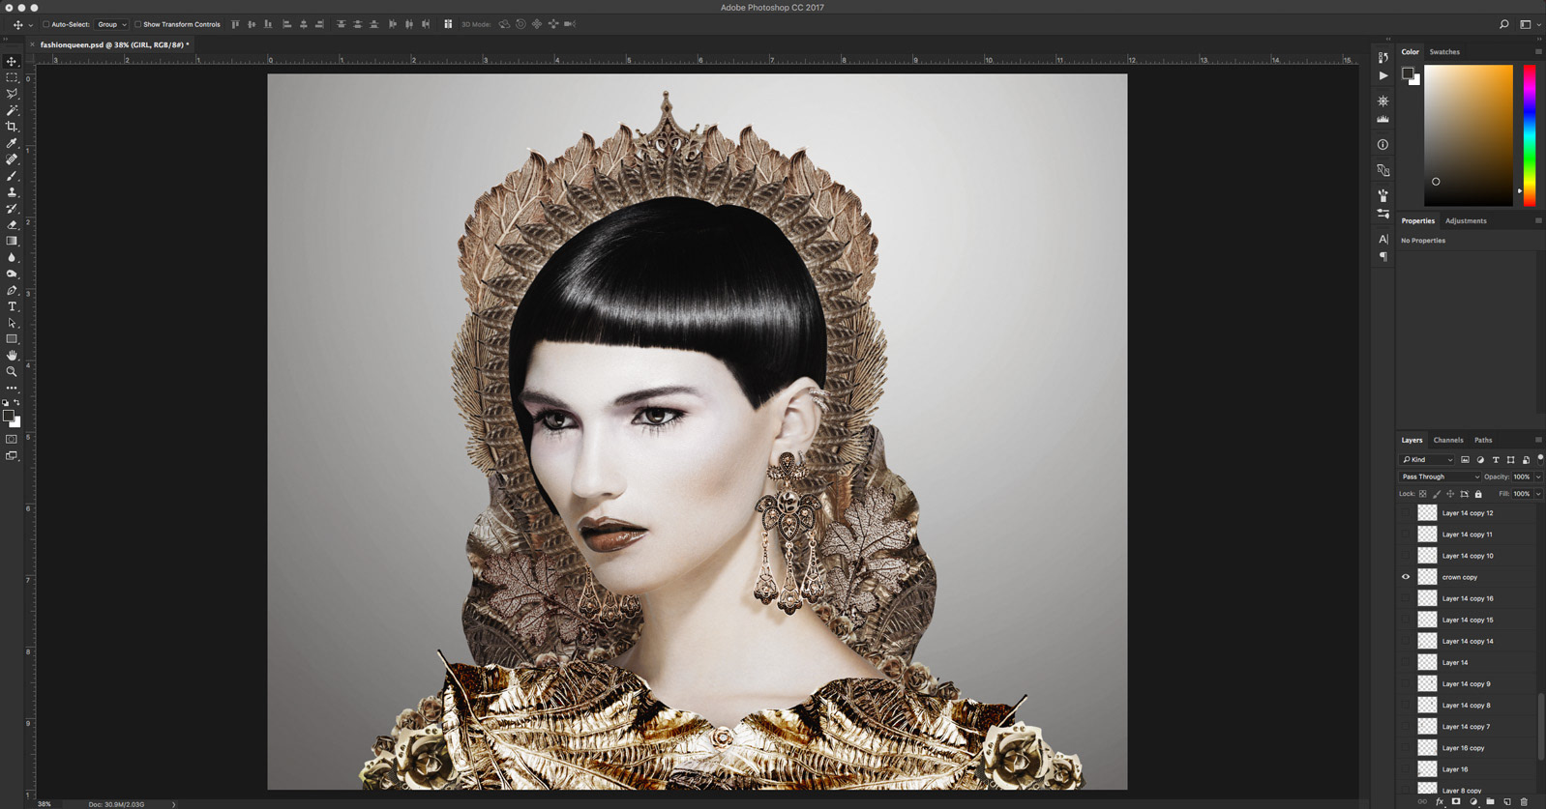Screen dimensions: 1546x809
Task: Select the Blur tool
Action: coord(12,257)
